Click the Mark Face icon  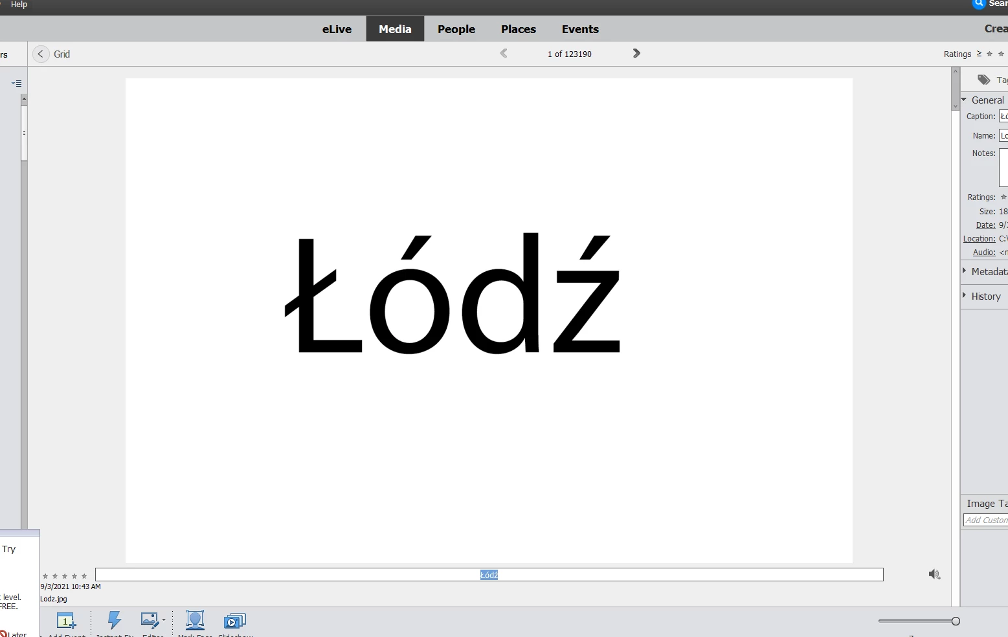click(x=195, y=620)
